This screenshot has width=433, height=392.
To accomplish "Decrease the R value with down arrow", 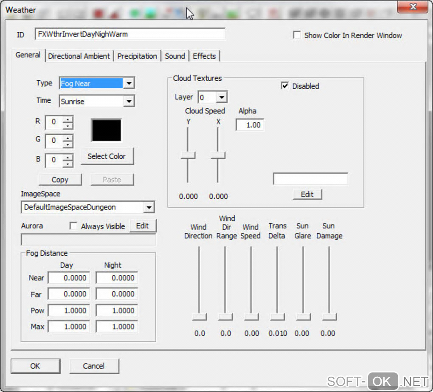I will tap(67, 126).
